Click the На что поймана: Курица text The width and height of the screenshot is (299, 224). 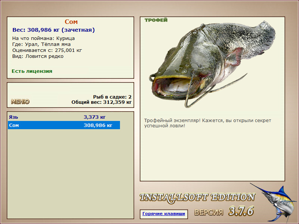pyautogui.click(x=43, y=38)
